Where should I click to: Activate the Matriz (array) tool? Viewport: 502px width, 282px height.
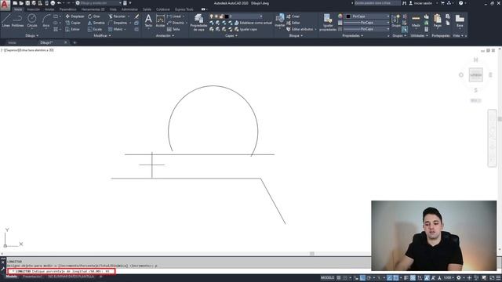[x=116, y=29]
